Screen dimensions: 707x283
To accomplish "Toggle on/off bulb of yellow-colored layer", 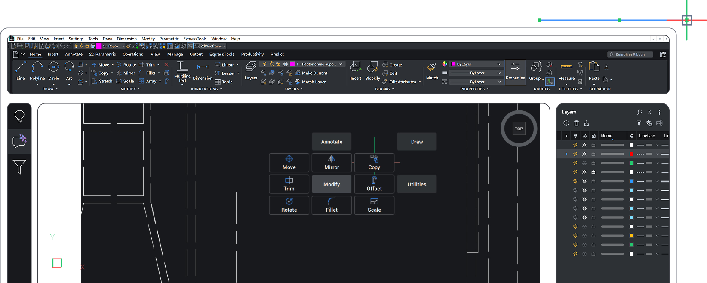I will point(575,236).
